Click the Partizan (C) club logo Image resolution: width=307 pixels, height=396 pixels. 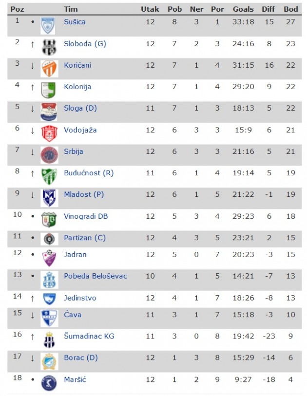[x=49, y=240]
